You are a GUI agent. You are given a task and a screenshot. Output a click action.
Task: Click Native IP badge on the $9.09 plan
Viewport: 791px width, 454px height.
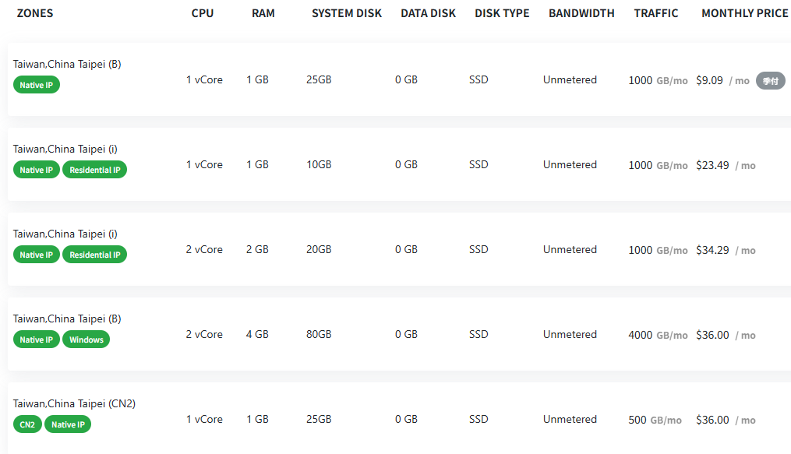(x=37, y=85)
